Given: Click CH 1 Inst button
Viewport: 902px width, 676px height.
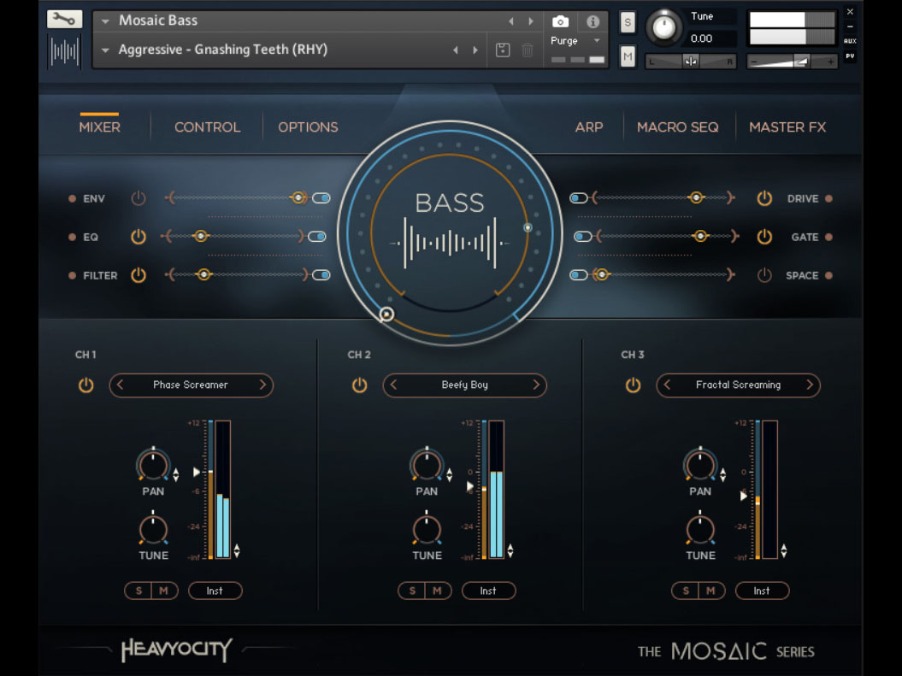Looking at the screenshot, I should click(x=215, y=591).
